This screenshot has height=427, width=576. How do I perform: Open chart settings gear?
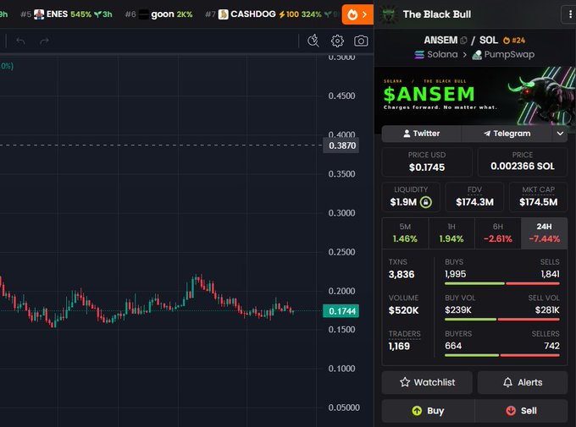click(337, 41)
